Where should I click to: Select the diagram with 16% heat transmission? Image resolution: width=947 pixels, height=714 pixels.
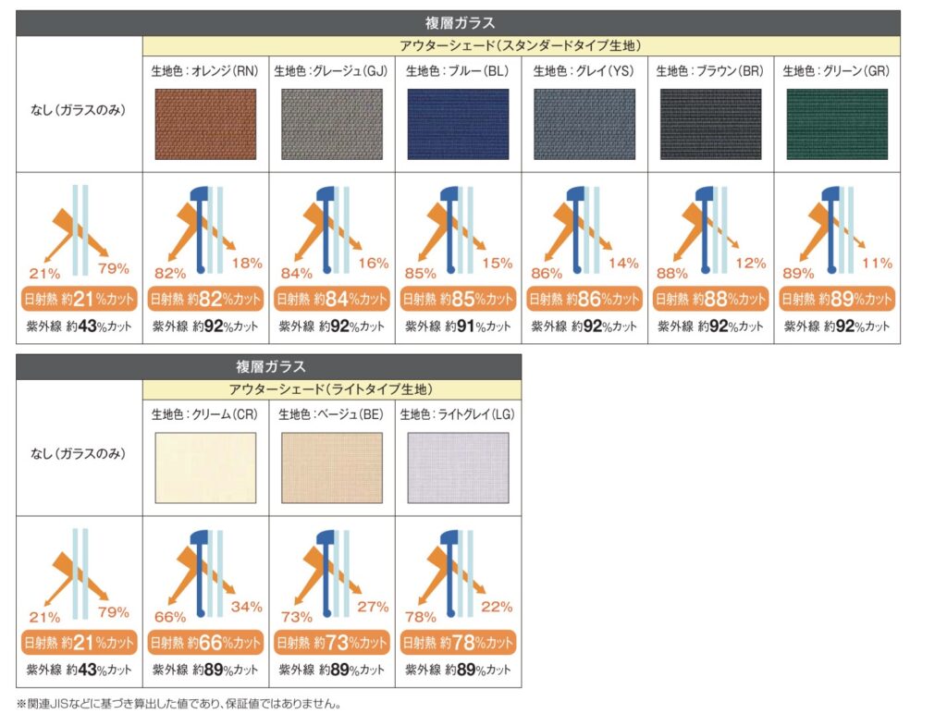332,229
